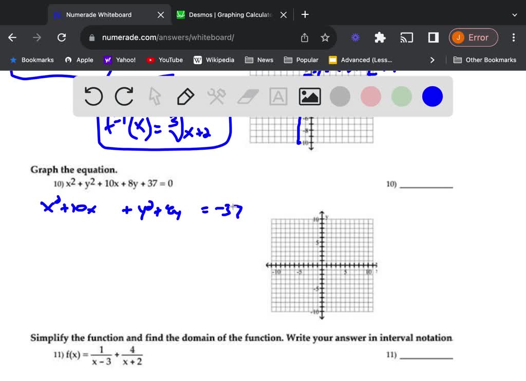Pick the blue color swatch
This screenshot has width=526, height=381.
point(432,96)
